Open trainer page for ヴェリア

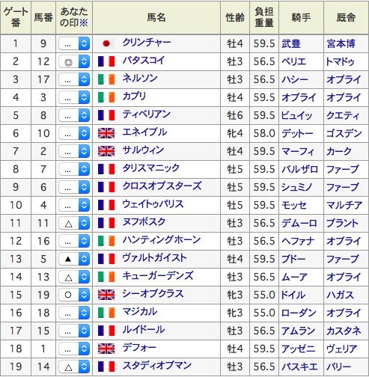[342, 349]
